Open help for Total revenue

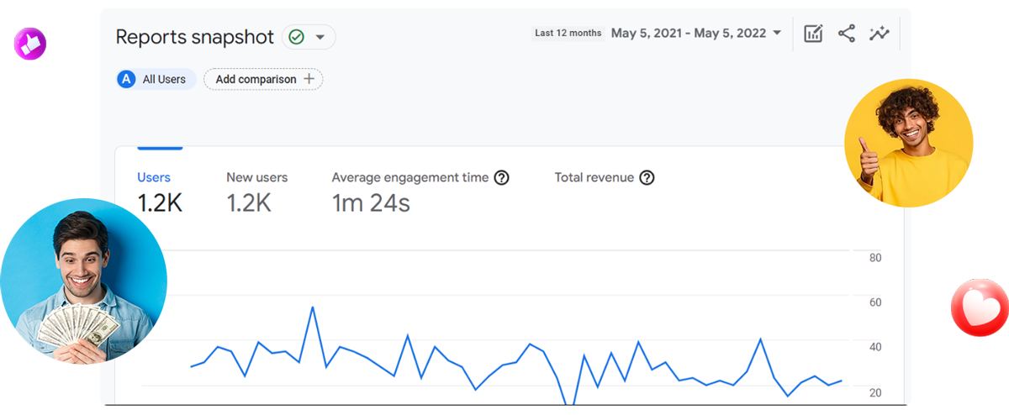click(647, 177)
